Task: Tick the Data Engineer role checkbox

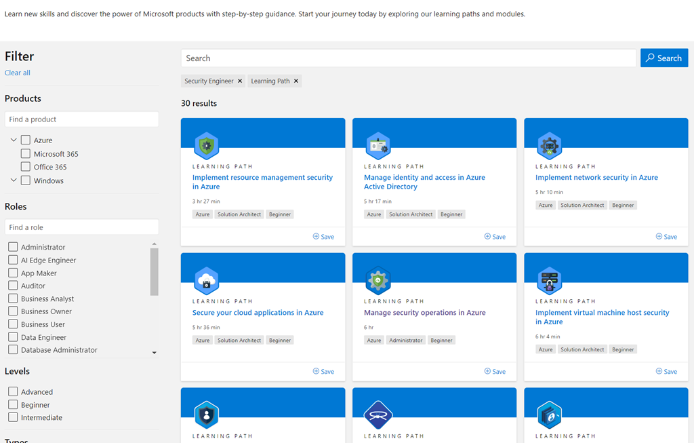Action: 13,337
